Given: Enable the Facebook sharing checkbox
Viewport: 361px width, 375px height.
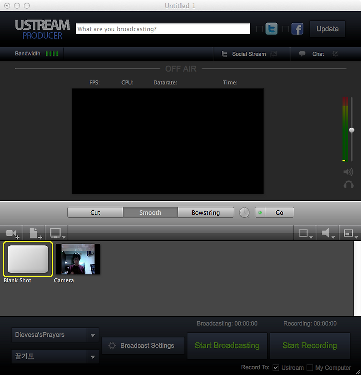Looking at the screenshot, I should click(285, 29).
